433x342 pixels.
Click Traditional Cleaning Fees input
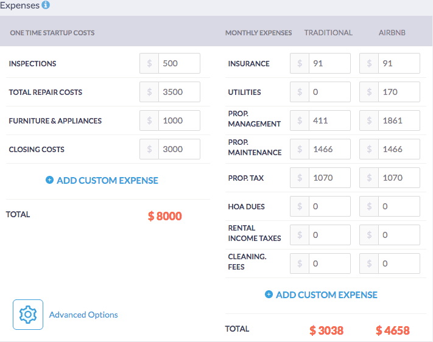[x=329, y=263]
